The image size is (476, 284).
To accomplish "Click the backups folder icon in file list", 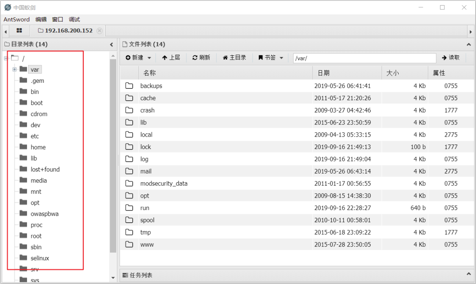I will [x=129, y=86].
